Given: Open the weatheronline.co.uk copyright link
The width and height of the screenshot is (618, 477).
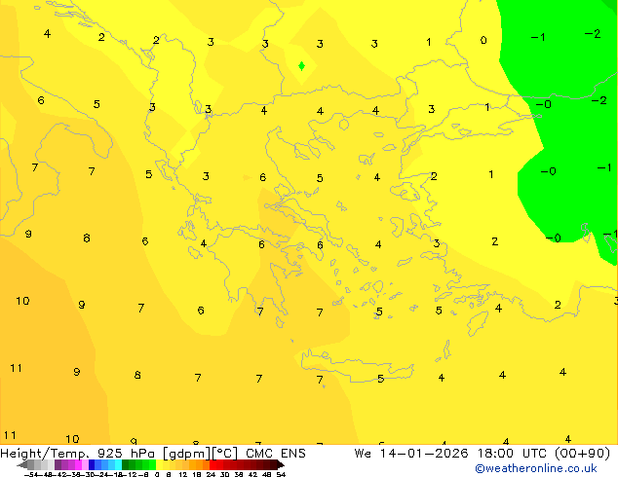Looking at the screenshot, I should click(x=536, y=468).
